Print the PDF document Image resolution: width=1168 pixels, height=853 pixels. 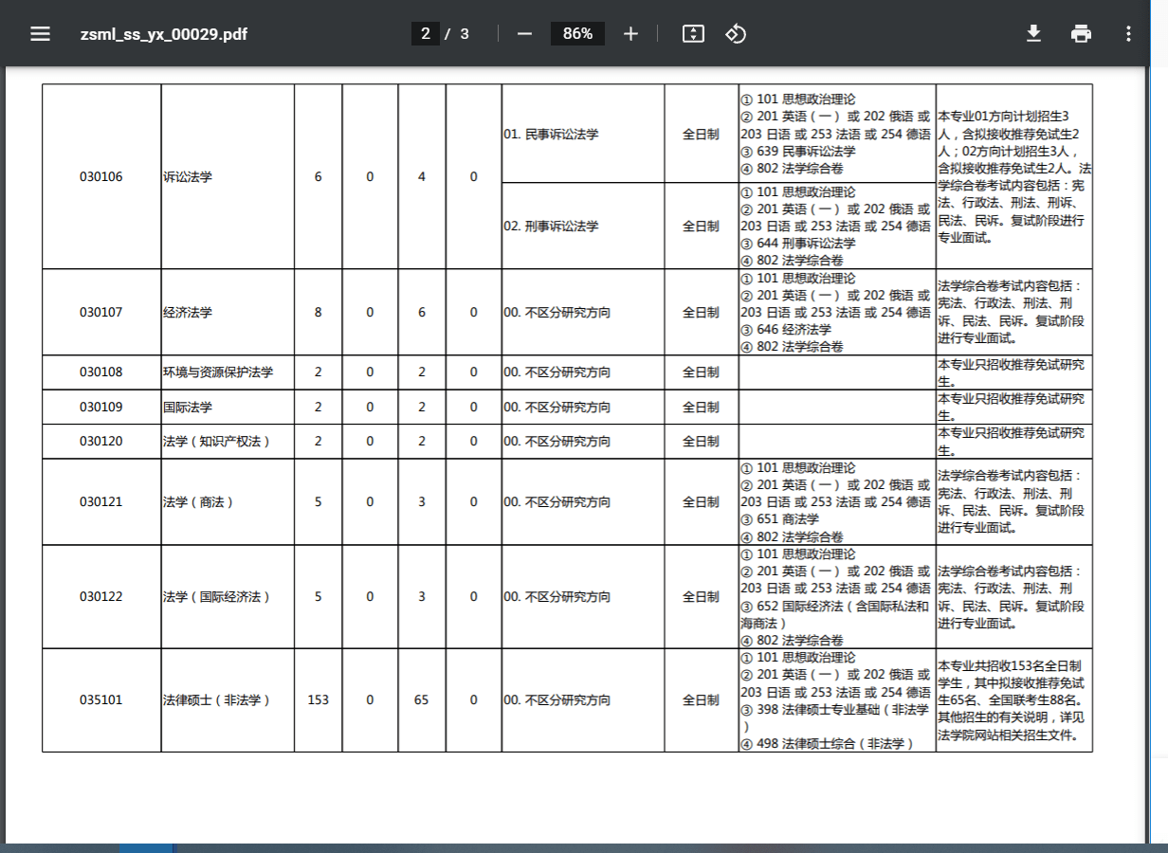pyautogui.click(x=1081, y=34)
